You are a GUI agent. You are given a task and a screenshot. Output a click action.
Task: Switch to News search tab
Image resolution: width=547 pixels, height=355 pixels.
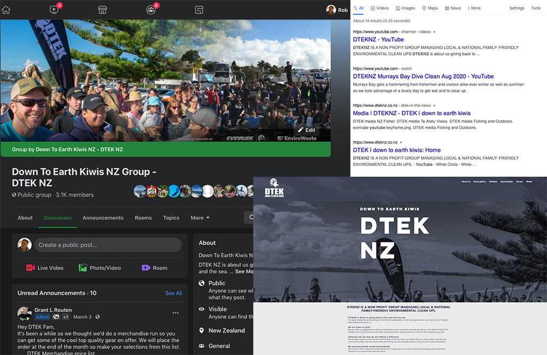pyautogui.click(x=453, y=8)
